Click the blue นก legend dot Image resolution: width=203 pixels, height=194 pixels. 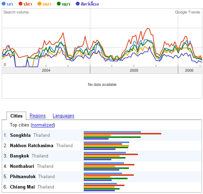[4, 4]
